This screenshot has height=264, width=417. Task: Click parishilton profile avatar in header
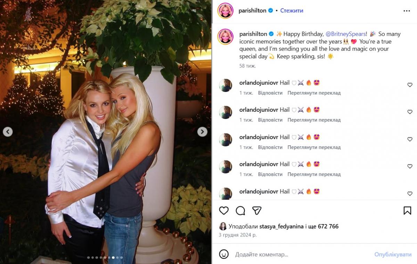click(225, 10)
